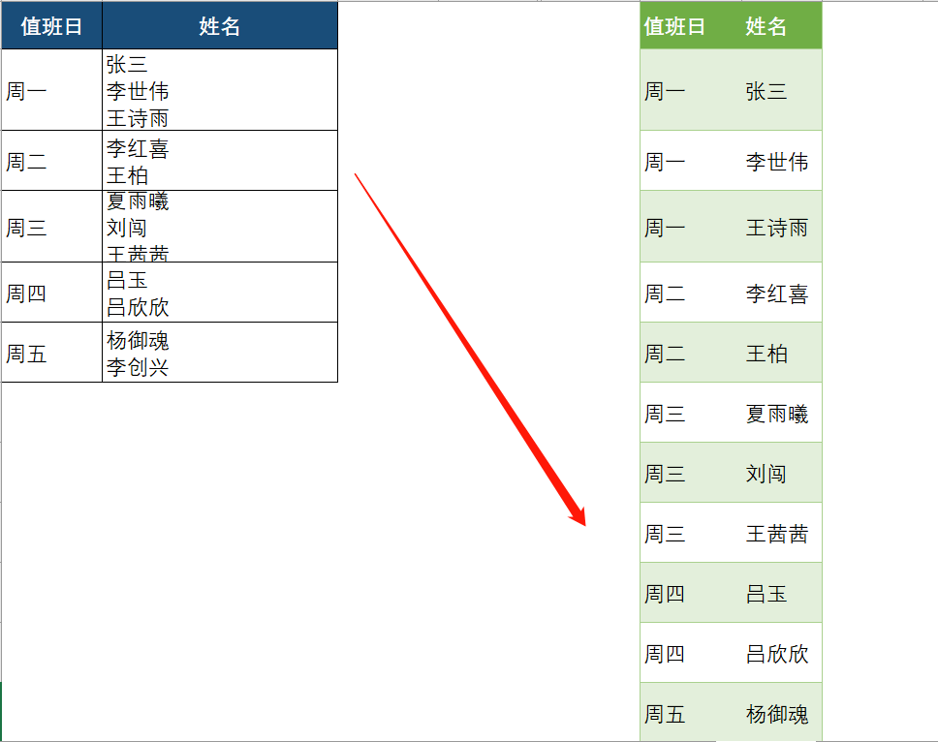Select the multi-line cell containing 吕玉 and 吕欣欣

(x=220, y=293)
